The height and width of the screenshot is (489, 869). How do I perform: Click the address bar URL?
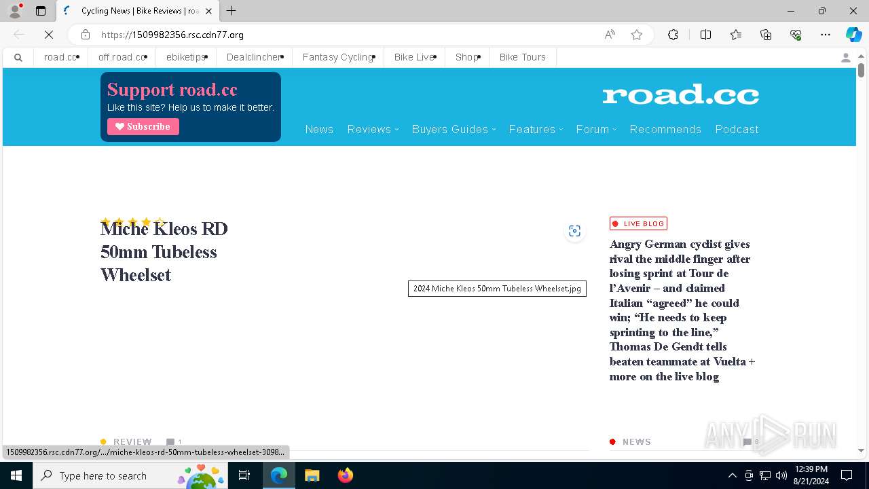tap(172, 35)
